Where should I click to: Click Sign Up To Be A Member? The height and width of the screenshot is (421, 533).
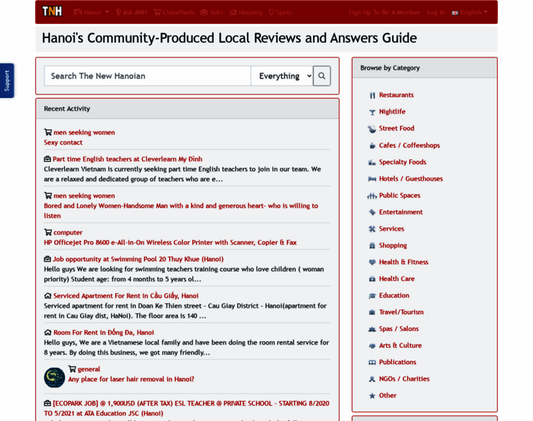[x=384, y=12]
